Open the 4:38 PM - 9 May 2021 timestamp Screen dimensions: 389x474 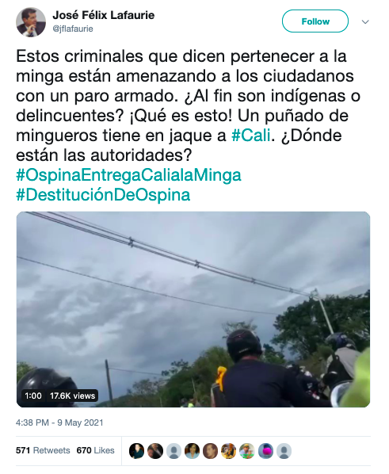click(x=59, y=422)
